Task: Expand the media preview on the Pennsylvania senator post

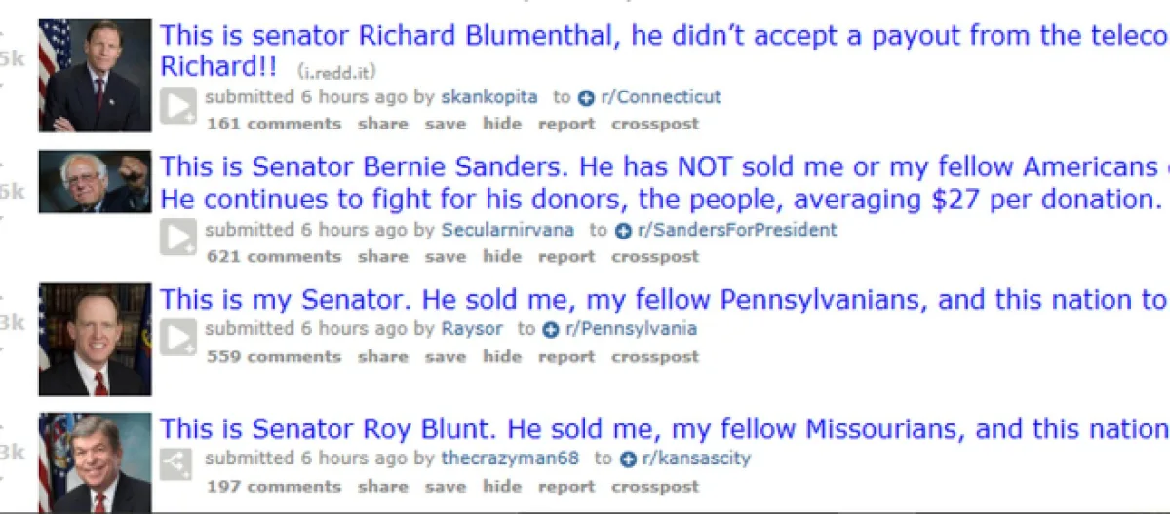Action: pos(178,337)
